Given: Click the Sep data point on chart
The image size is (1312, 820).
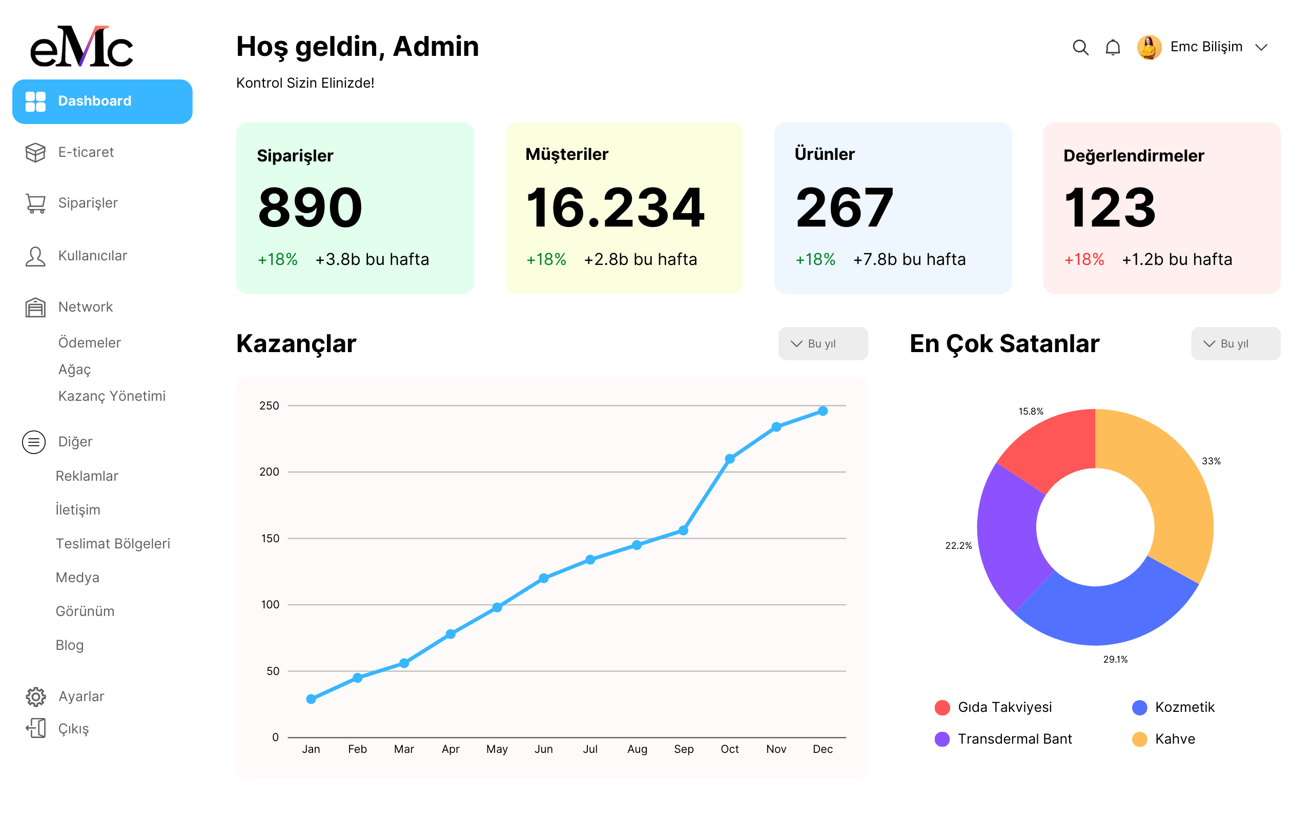Looking at the screenshot, I should 684,530.
